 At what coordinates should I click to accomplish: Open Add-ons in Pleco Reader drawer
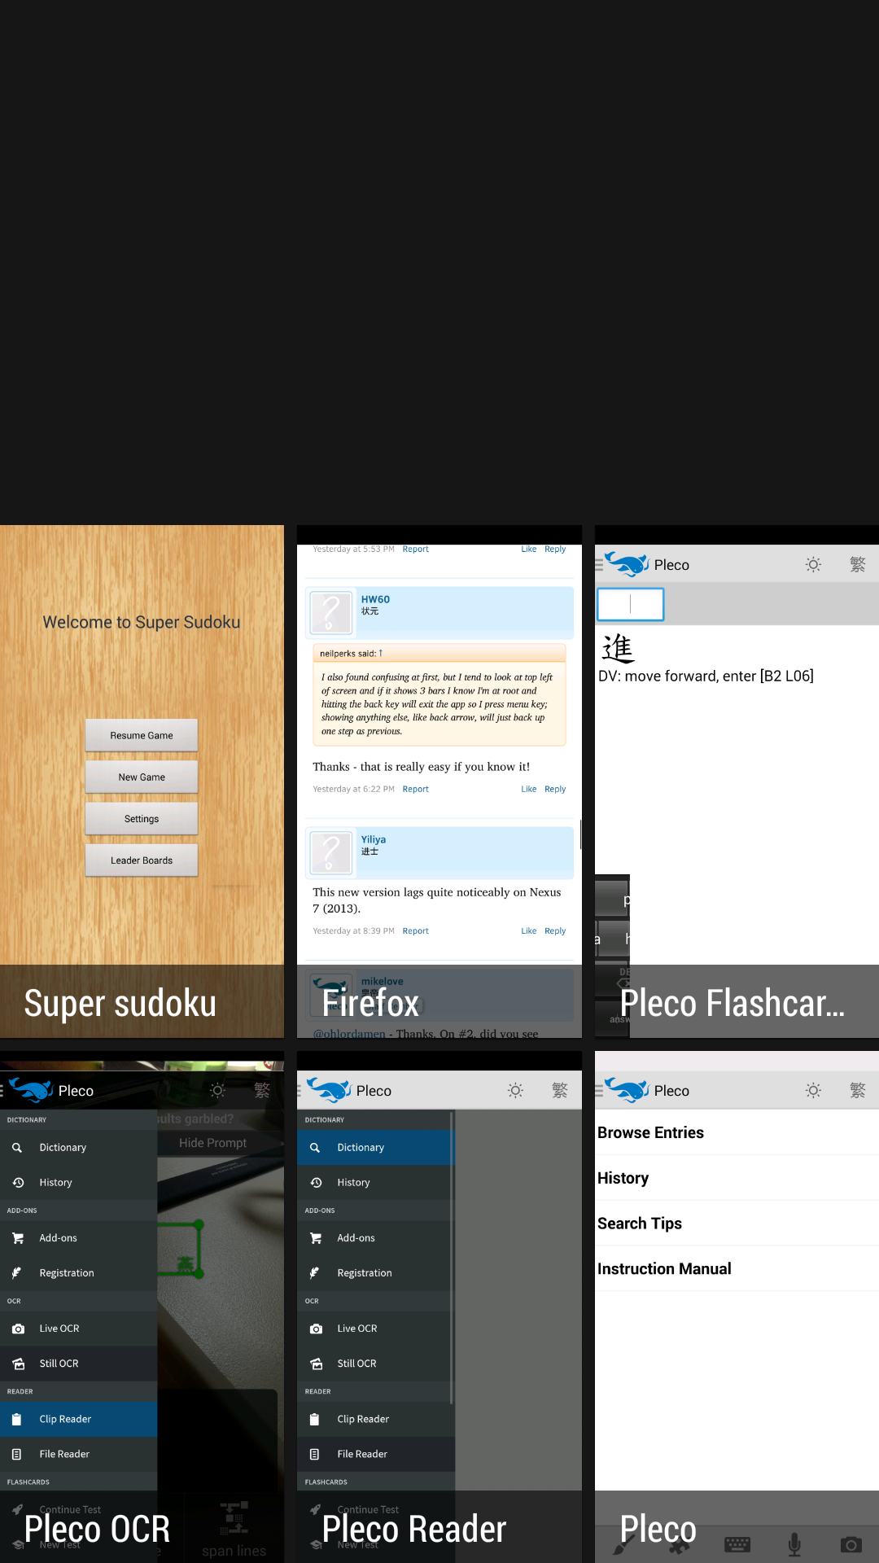(x=376, y=1238)
